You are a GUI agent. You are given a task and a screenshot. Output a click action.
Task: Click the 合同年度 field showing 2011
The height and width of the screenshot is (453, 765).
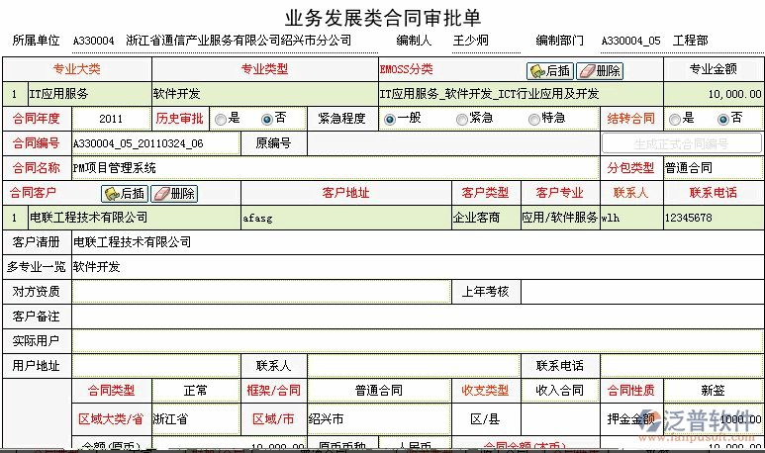coord(110,119)
